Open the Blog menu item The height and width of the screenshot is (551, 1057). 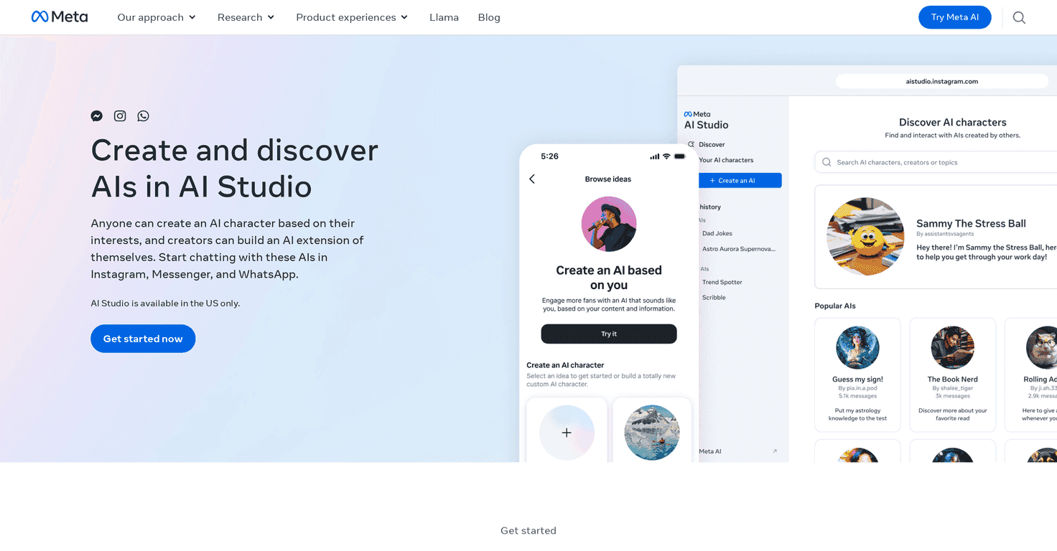point(489,17)
